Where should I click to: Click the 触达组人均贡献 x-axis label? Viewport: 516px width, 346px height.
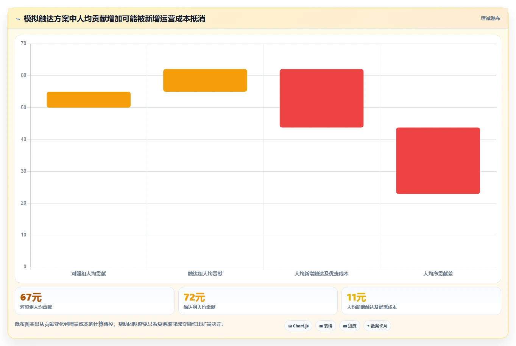[x=205, y=274]
